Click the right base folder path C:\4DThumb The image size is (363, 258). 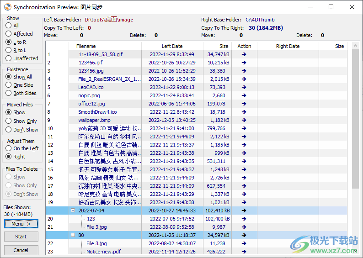(x=260, y=20)
